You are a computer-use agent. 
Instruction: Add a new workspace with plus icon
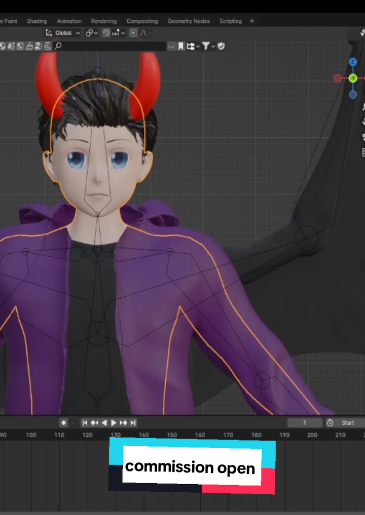click(252, 21)
